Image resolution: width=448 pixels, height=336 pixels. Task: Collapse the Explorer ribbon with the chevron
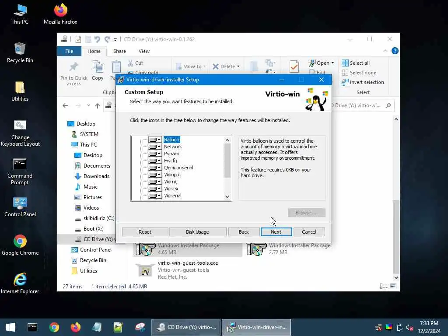(x=385, y=51)
